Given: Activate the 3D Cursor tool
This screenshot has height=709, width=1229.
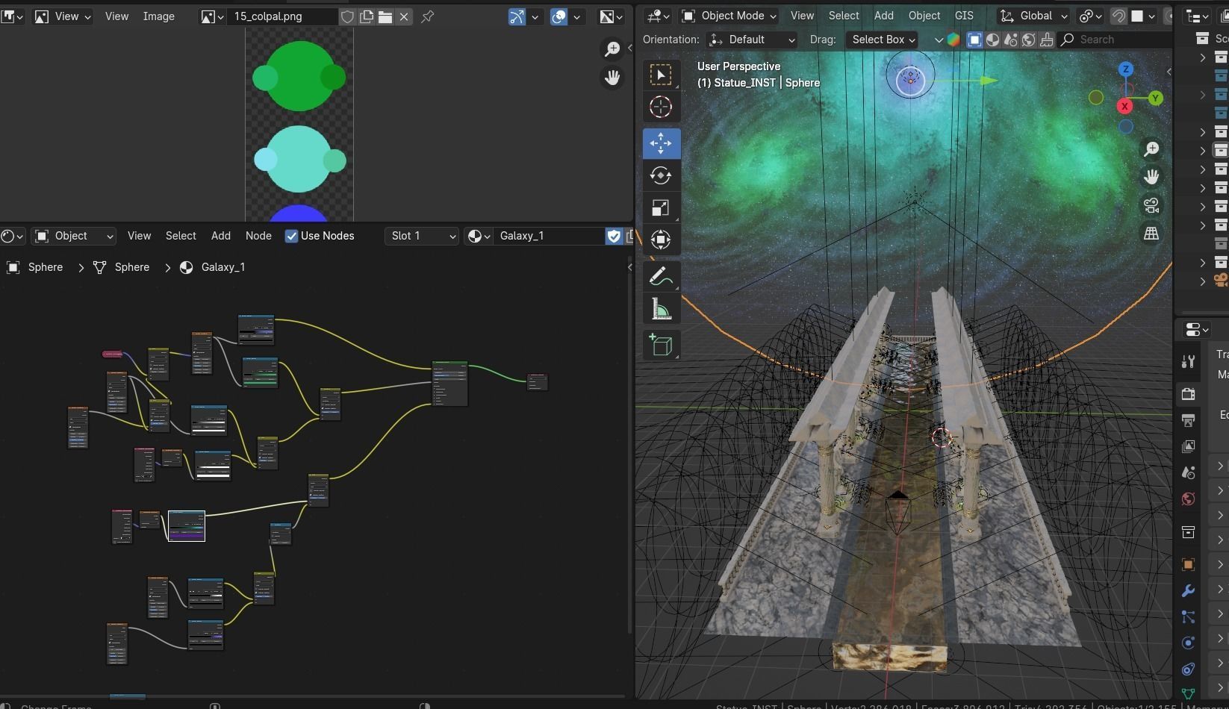Looking at the screenshot, I should click(x=661, y=107).
